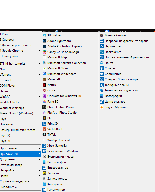Screen dimensions: 155x192
Task: Open Набросок на фрагменте экрана icon
Action: [x=102, y=41]
